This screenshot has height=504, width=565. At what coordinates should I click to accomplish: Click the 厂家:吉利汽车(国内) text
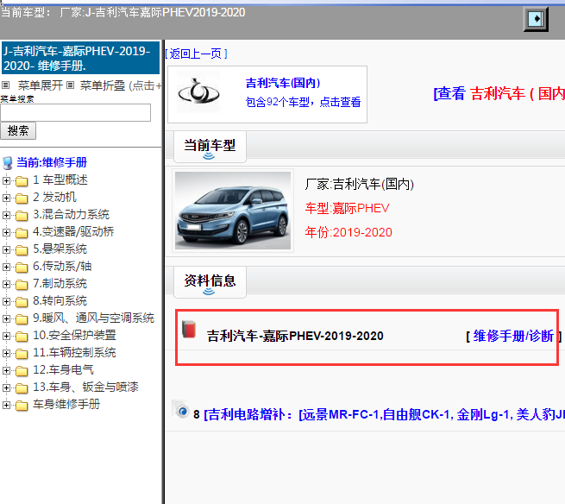click(359, 184)
